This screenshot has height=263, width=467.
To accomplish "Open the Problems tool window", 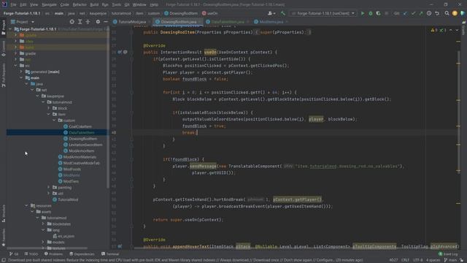I will point(53,254).
